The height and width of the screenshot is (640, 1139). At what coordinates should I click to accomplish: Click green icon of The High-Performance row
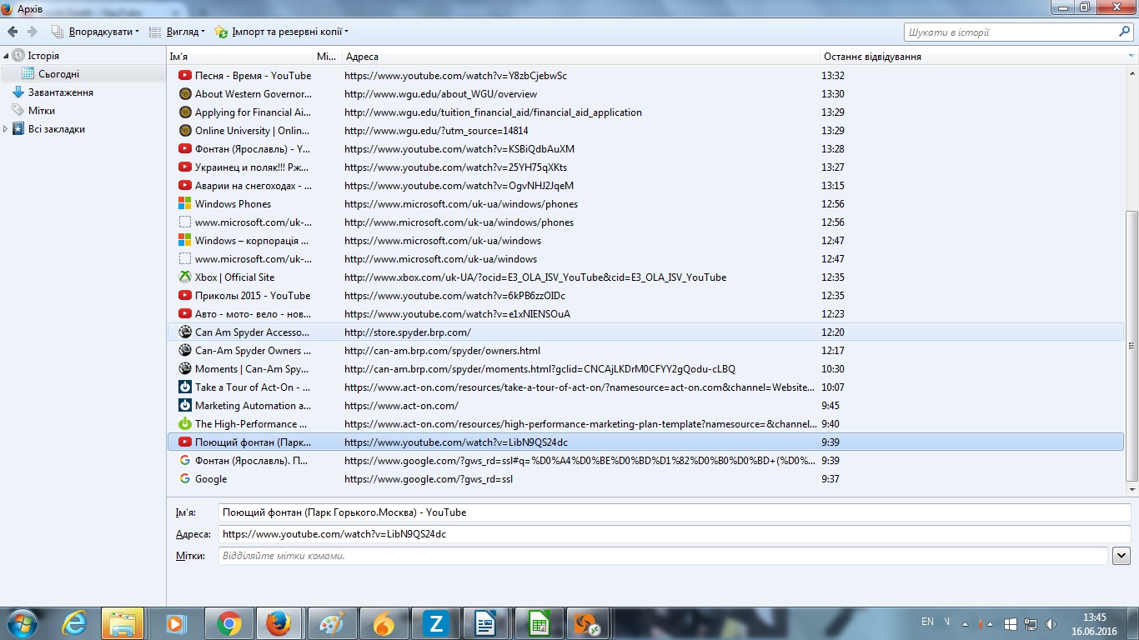(x=185, y=424)
